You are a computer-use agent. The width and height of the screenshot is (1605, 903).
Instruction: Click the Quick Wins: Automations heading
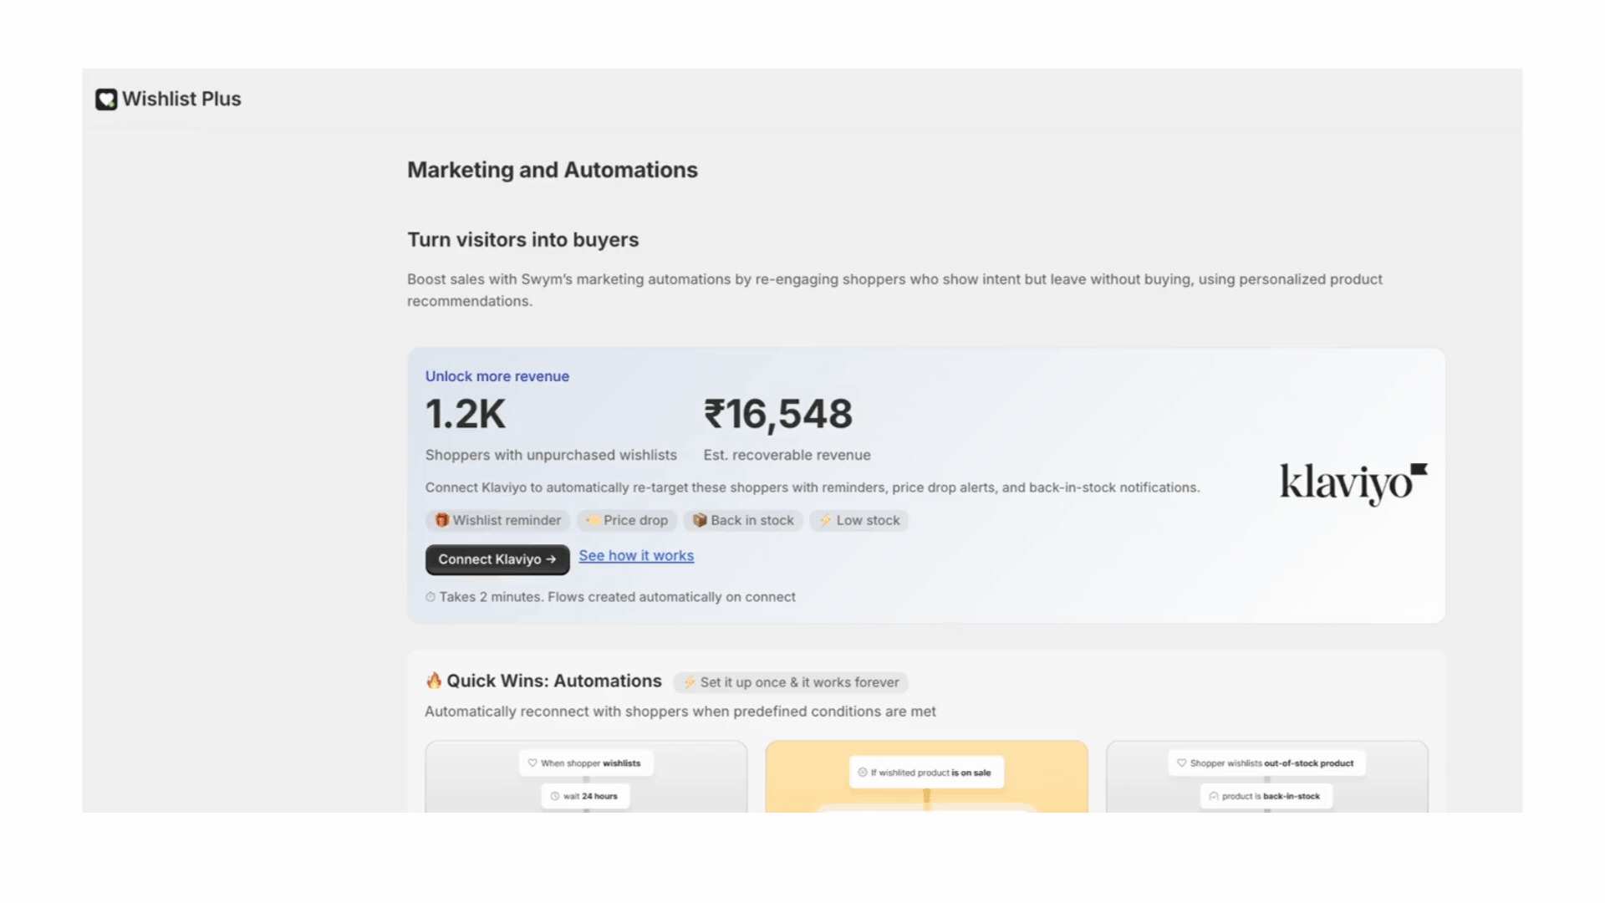pos(554,681)
